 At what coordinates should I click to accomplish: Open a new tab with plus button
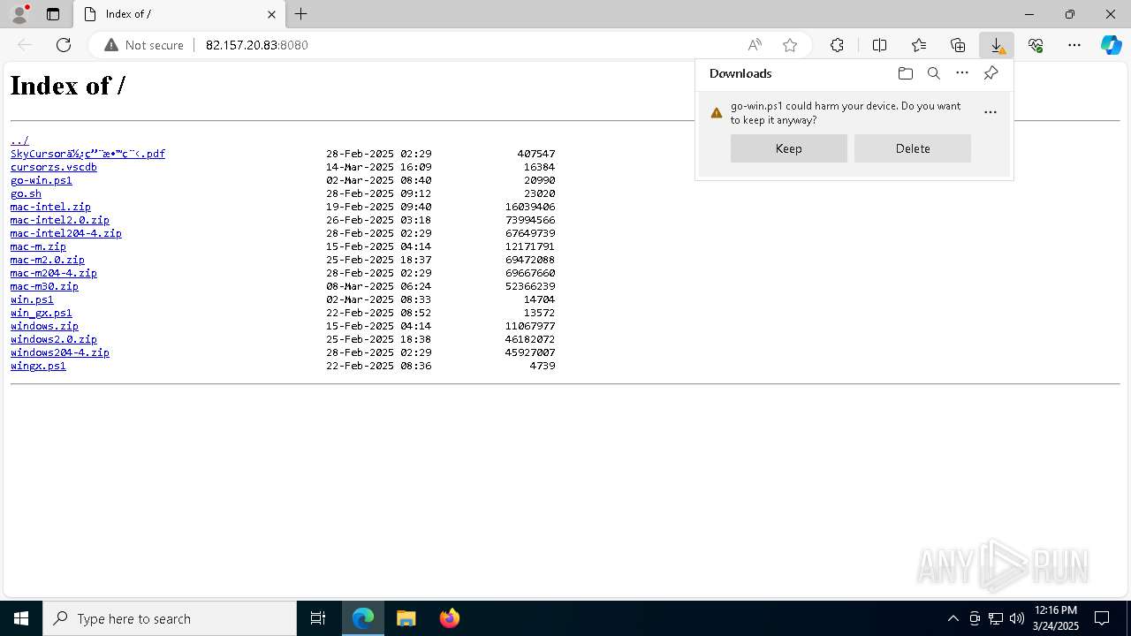301,14
